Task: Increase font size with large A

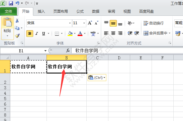Action: 90,23
